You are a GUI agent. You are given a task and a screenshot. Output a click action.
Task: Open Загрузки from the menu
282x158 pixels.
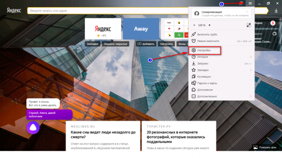click(x=221, y=64)
